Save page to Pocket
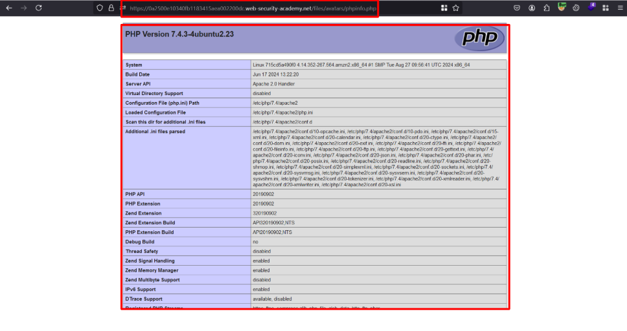Viewport: 627px width, 331px height. [x=517, y=8]
